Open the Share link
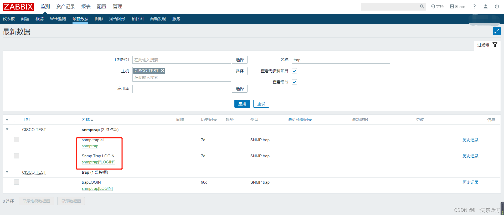The height and width of the screenshot is (215, 504). [457, 7]
